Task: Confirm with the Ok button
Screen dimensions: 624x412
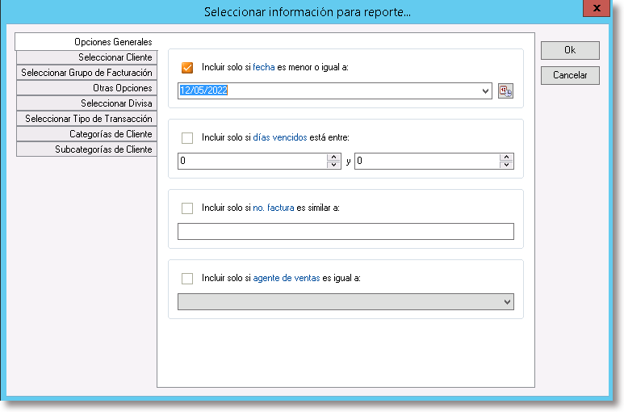Action: point(570,50)
